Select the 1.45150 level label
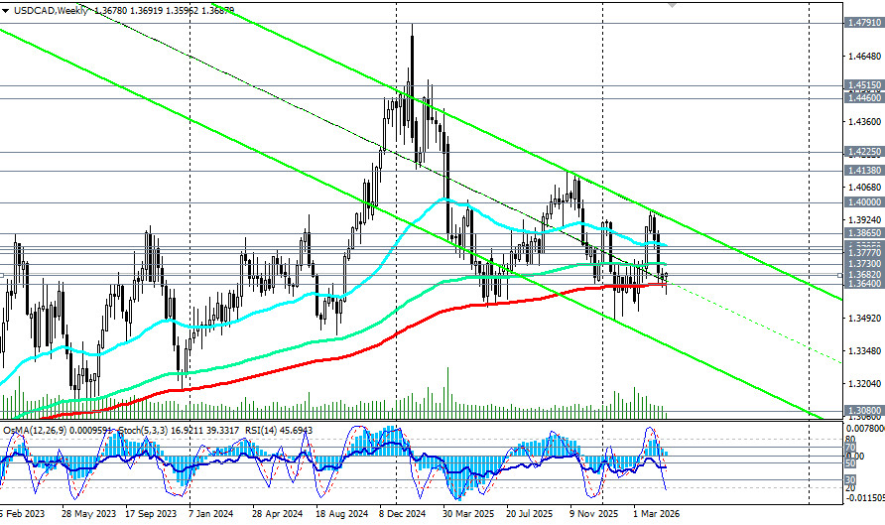This screenshot has width=885, height=525. pos(863,85)
